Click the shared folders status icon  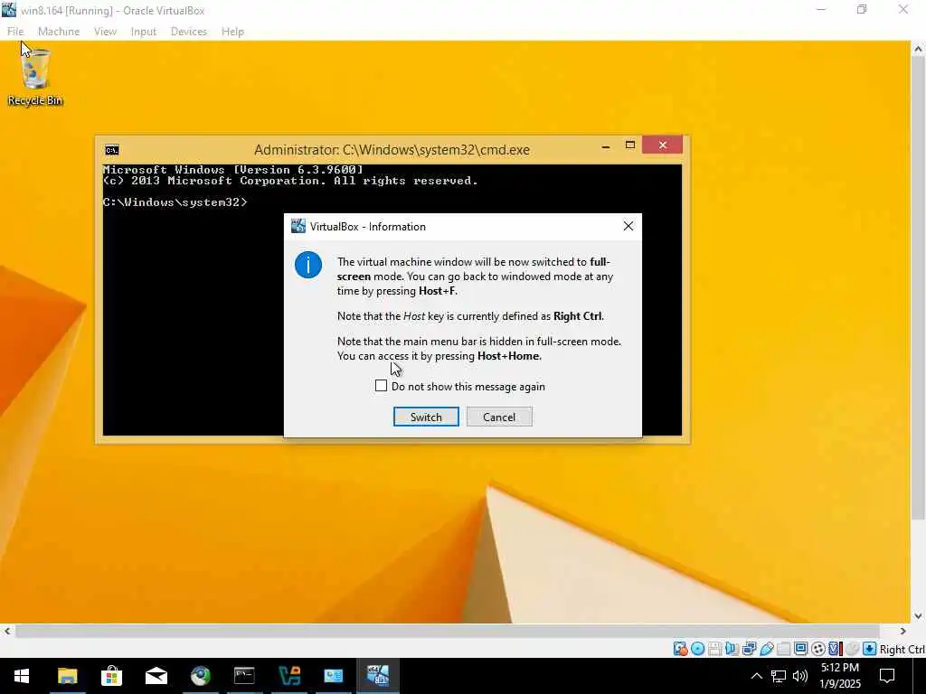point(784,649)
